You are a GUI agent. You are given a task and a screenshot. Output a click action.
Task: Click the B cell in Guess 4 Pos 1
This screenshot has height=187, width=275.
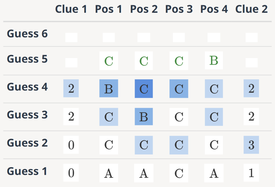(109, 89)
